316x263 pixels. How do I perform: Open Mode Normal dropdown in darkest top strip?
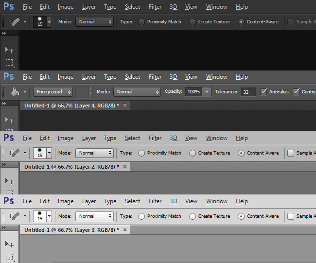(94, 22)
